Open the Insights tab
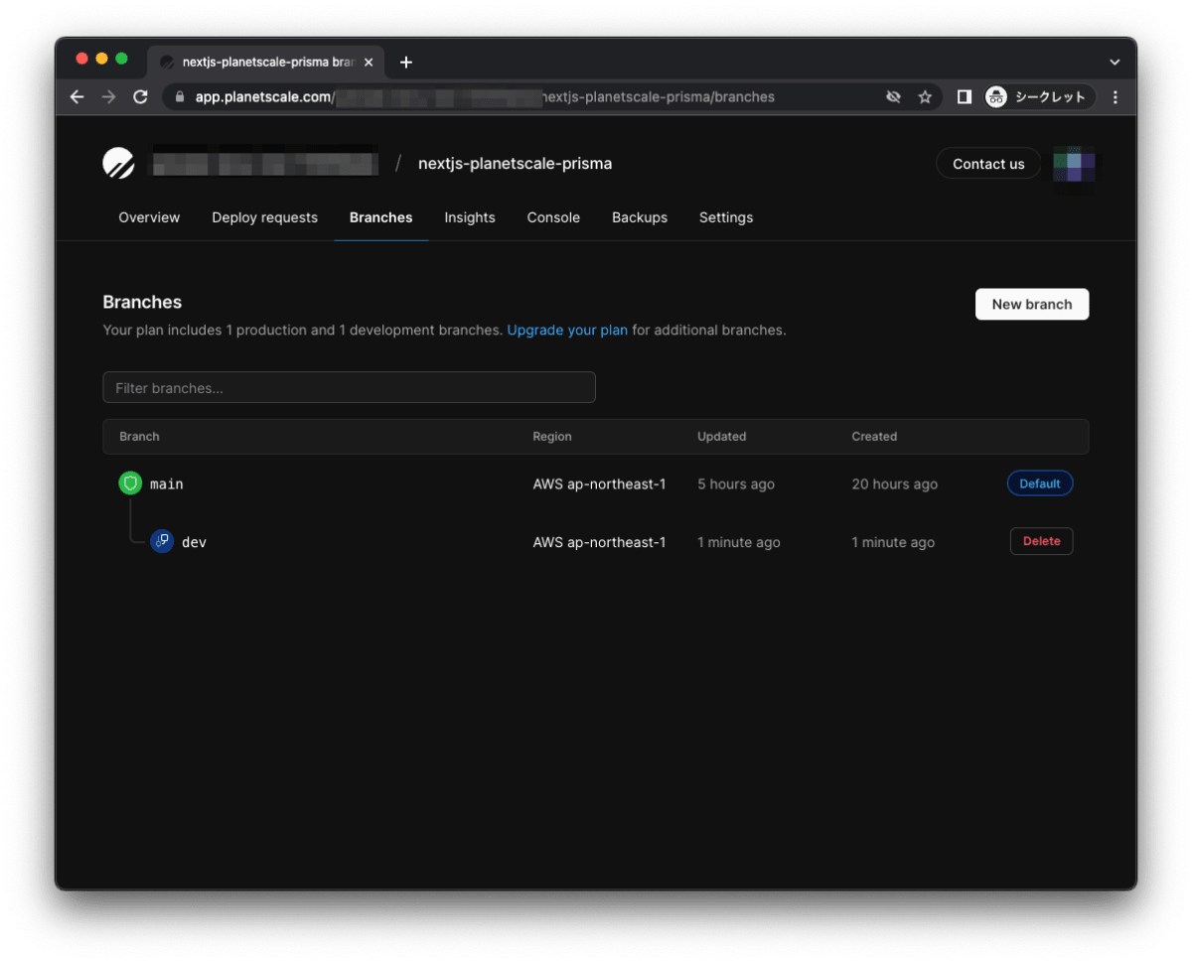The image size is (1192, 963). pyautogui.click(x=470, y=217)
